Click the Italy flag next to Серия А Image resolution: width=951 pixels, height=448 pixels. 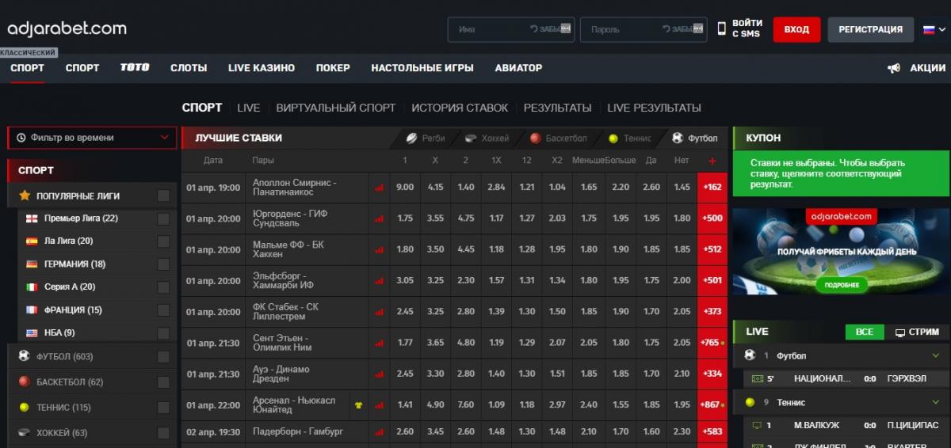point(32,287)
